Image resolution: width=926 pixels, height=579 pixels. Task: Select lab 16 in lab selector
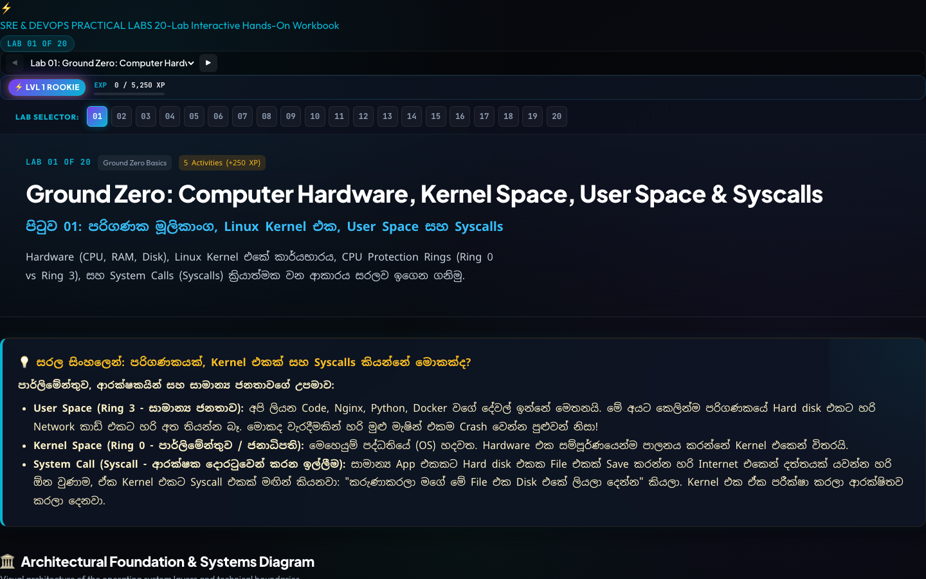(x=460, y=116)
